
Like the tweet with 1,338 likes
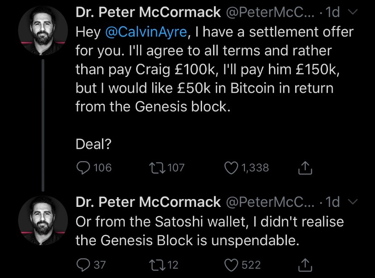232,168
